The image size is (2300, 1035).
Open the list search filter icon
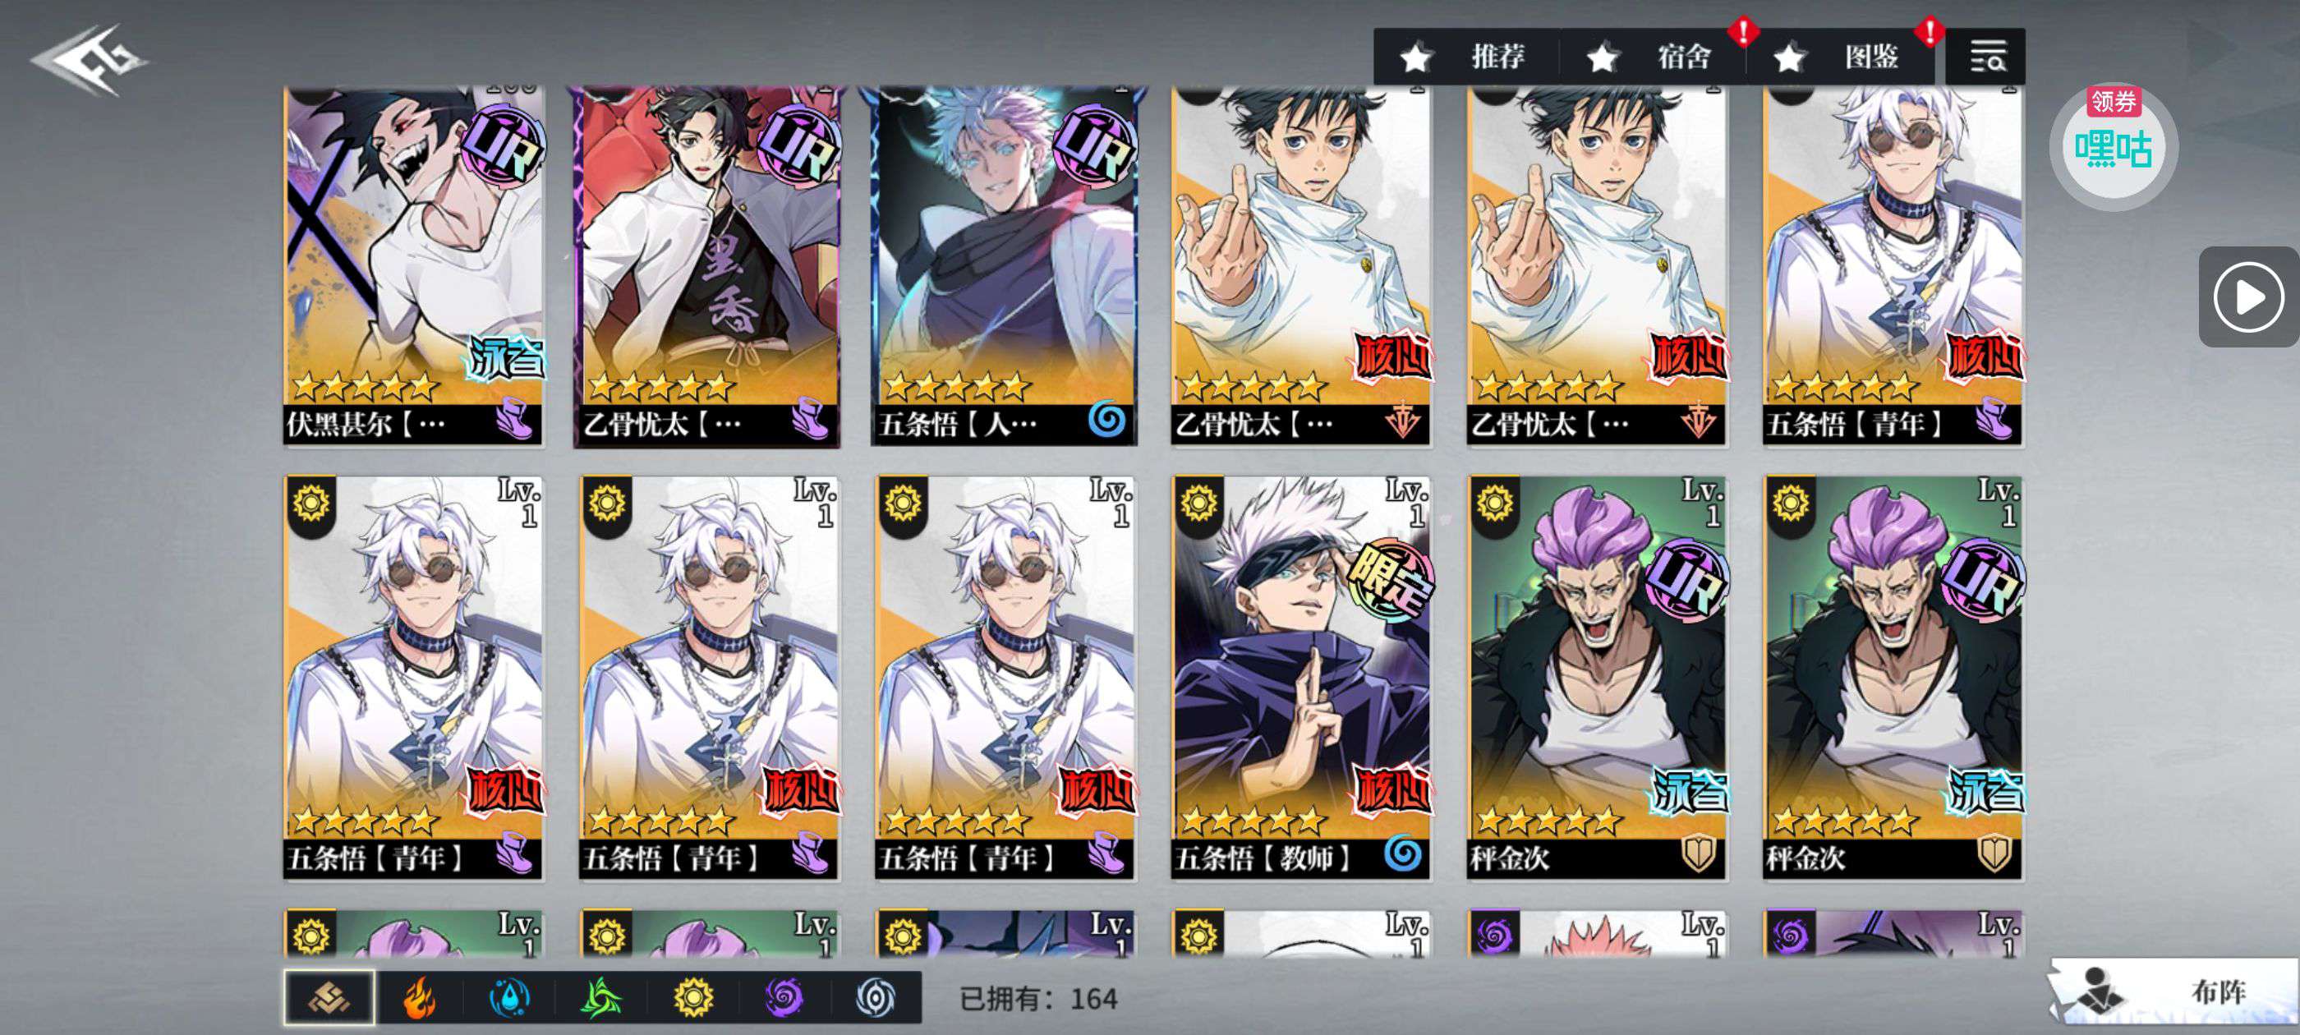[x=1985, y=57]
